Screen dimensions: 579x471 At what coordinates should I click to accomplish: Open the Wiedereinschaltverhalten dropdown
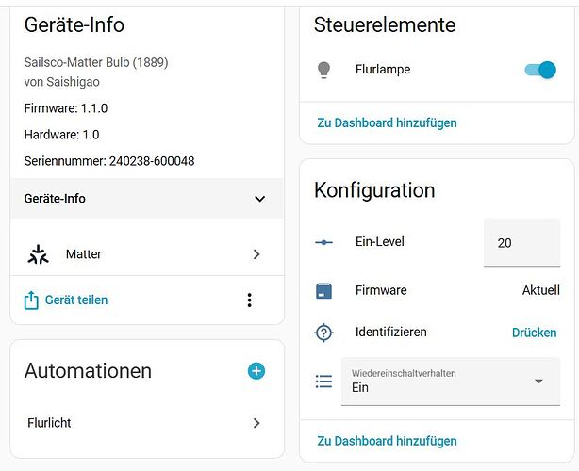450,382
